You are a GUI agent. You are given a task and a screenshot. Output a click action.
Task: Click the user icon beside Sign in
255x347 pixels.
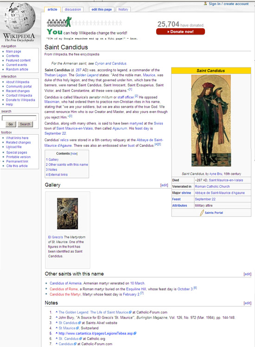click(x=205, y=4)
